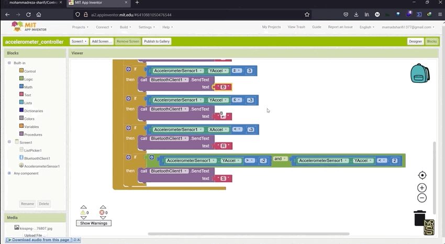Change the ≥ operator dropdown on first block
This screenshot has width=445, height=244.
point(237,70)
